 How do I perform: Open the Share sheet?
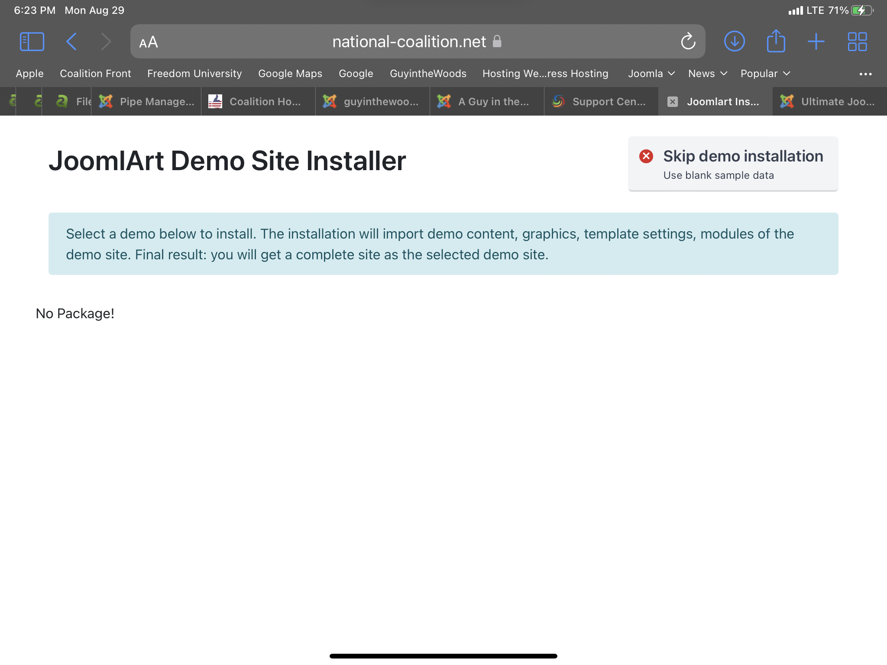[x=776, y=42]
